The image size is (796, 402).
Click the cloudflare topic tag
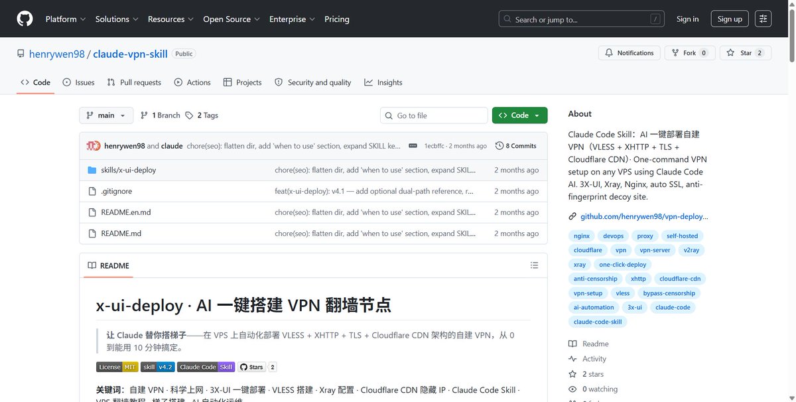(x=588, y=250)
